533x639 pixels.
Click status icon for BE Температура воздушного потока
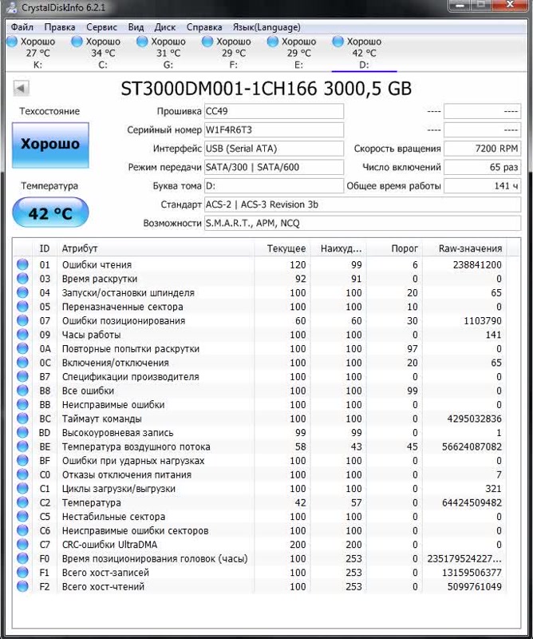tap(23, 447)
